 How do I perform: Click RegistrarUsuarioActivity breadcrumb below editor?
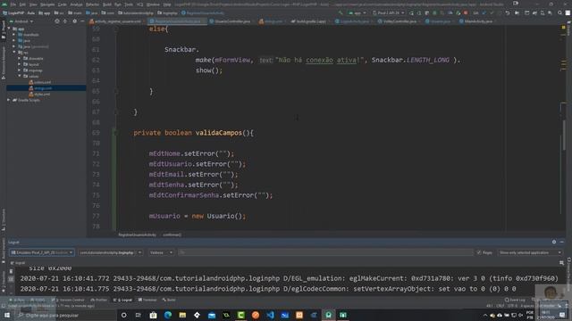137,235
